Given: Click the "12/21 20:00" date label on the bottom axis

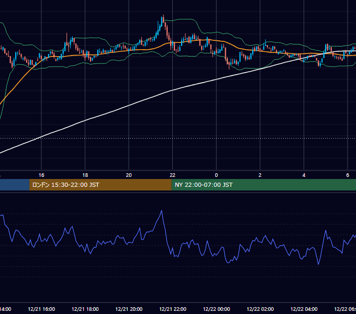Looking at the screenshot, I should pos(129,309).
